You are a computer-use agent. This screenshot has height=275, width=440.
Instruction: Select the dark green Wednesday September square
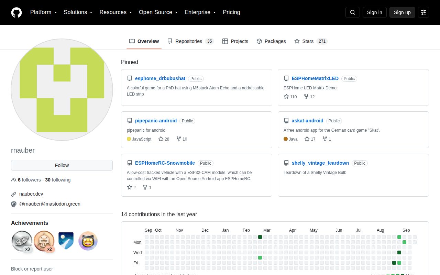click(399, 252)
